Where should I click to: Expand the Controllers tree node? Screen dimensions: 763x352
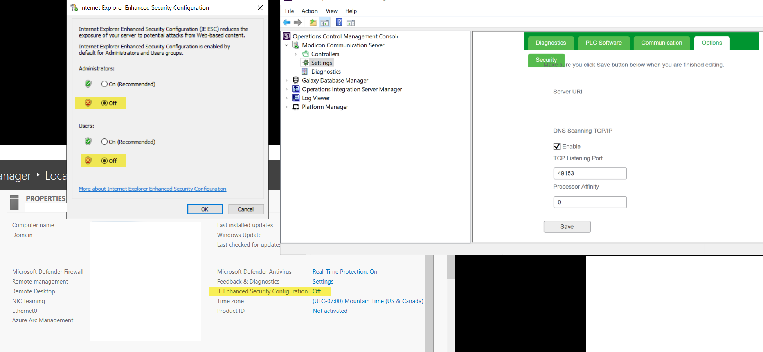click(296, 54)
